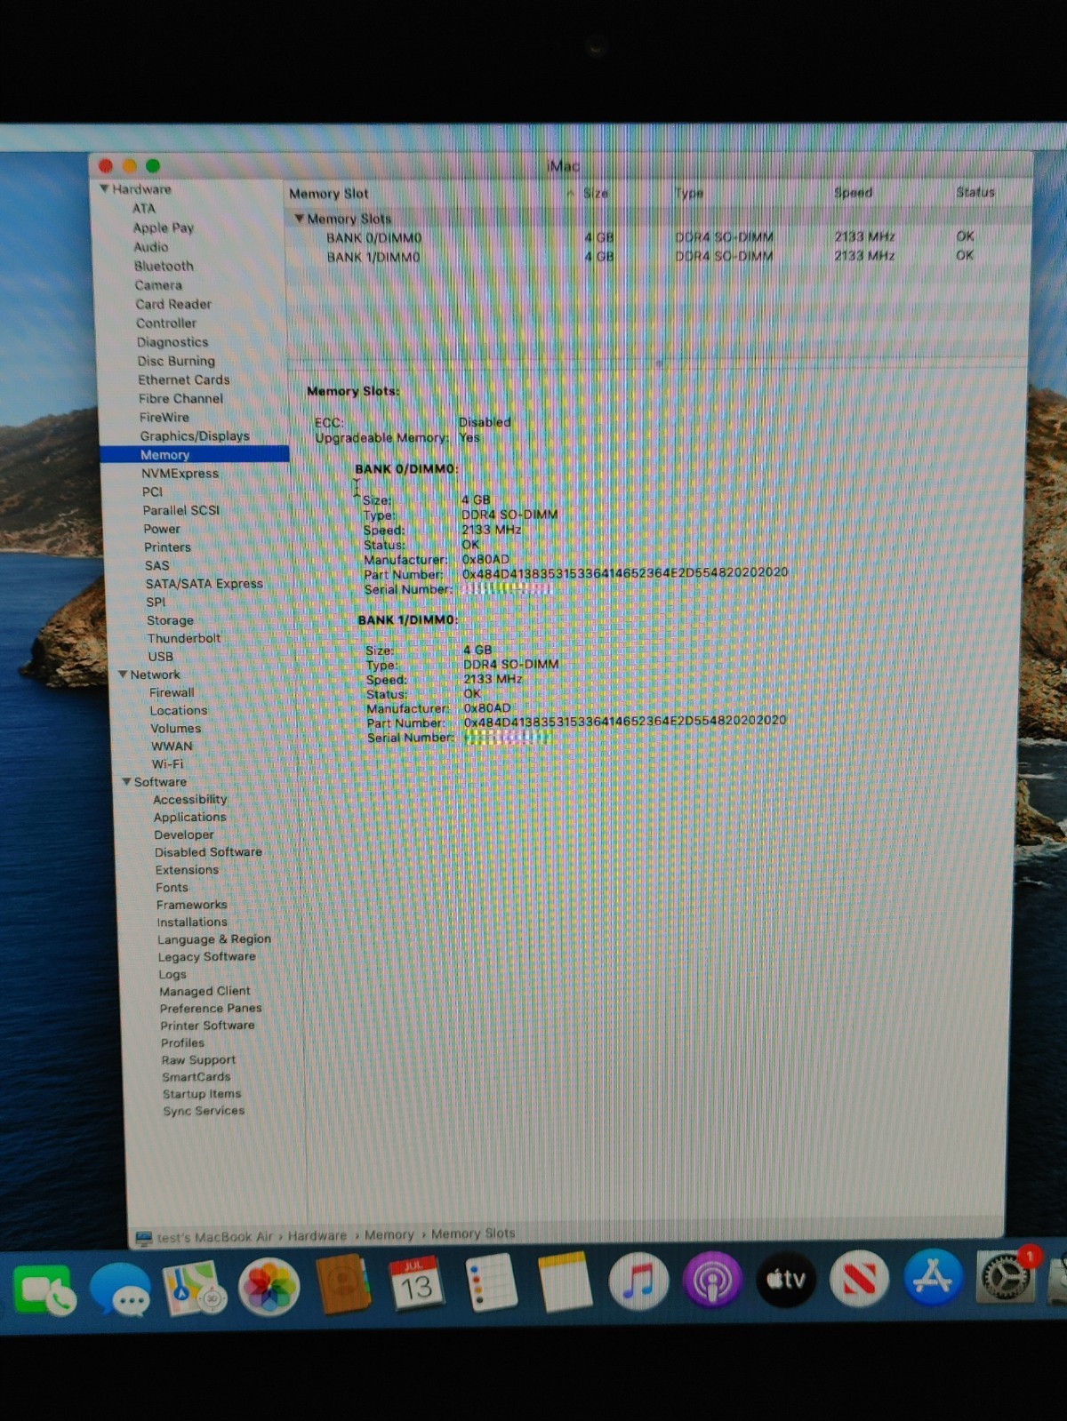The width and height of the screenshot is (1067, 1421).
Task: Collapse the Memory Slots disclosure triangle
Action: pos(299,218)
